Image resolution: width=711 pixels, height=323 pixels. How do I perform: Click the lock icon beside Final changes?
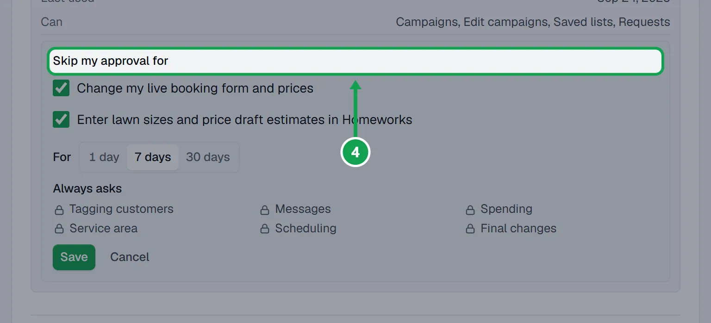pos(470,229)
